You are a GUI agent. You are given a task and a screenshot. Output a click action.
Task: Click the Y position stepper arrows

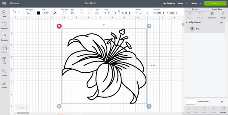pyautogui.click(x=177, y=13)
